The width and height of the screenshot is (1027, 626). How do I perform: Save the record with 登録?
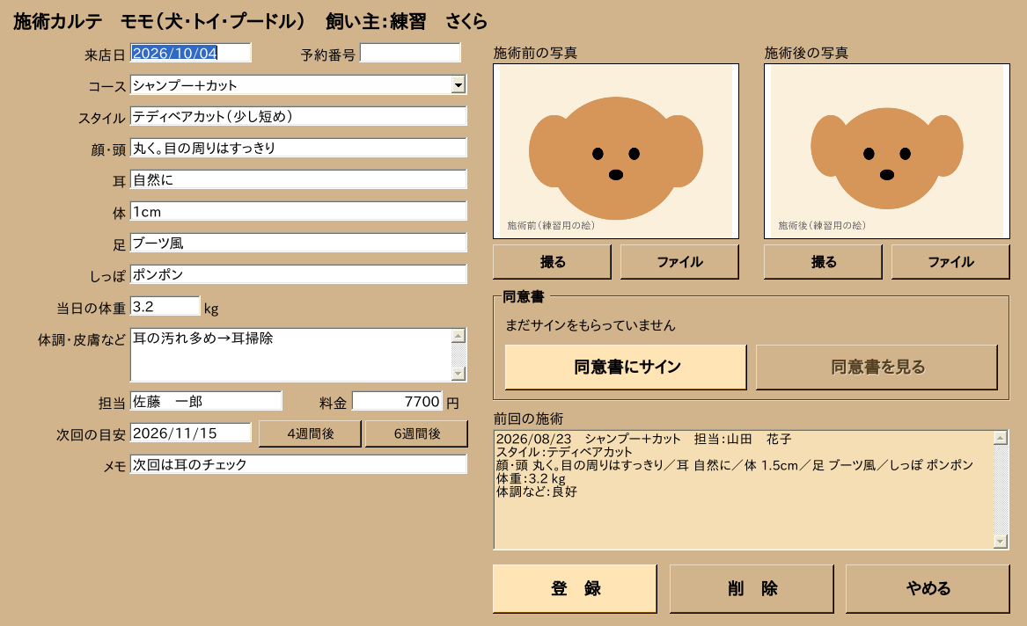[575, 589]
